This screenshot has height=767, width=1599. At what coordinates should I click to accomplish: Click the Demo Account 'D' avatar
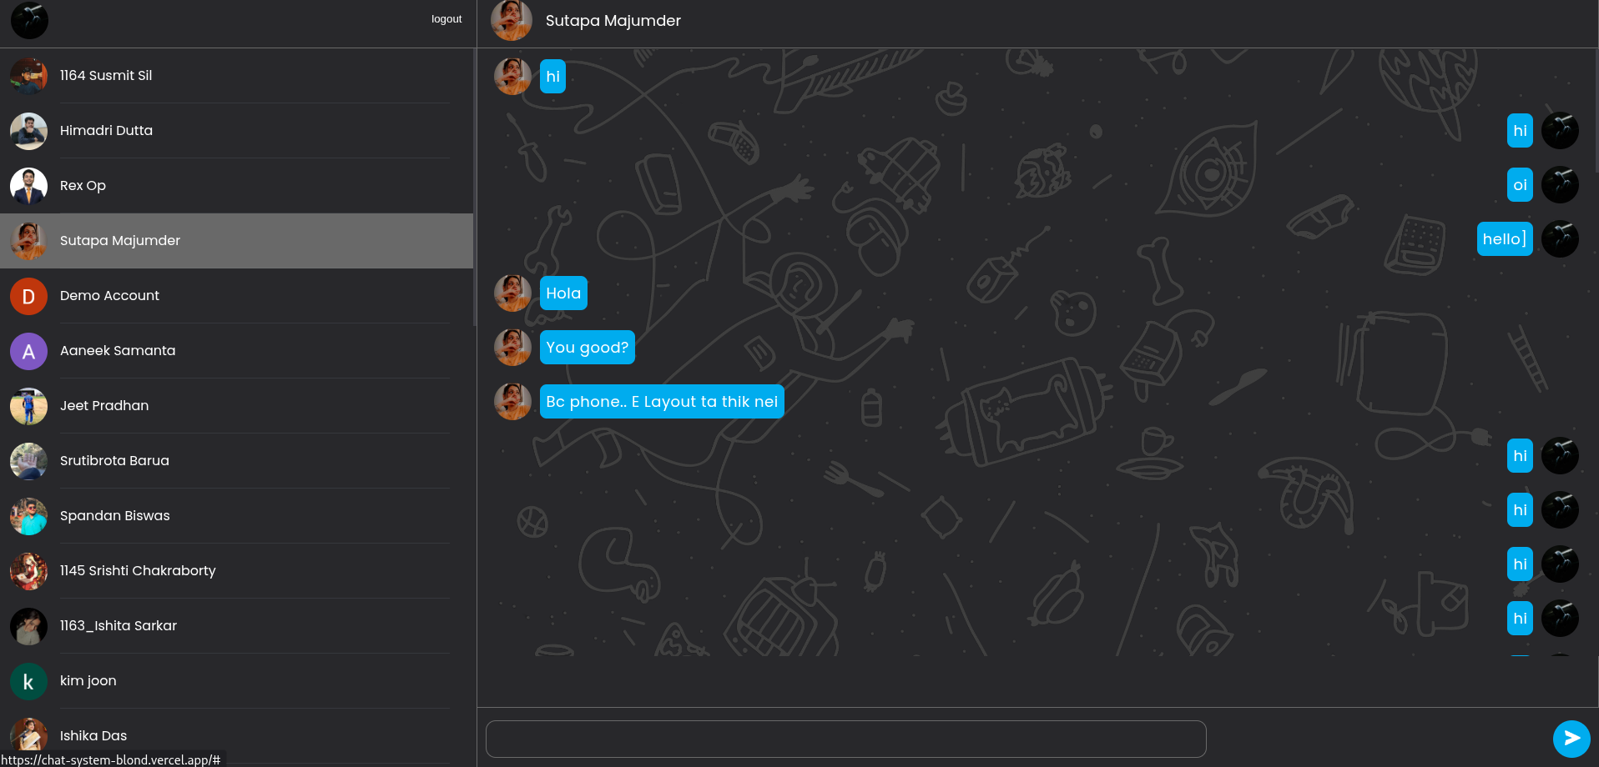click(x=28, y=296)
